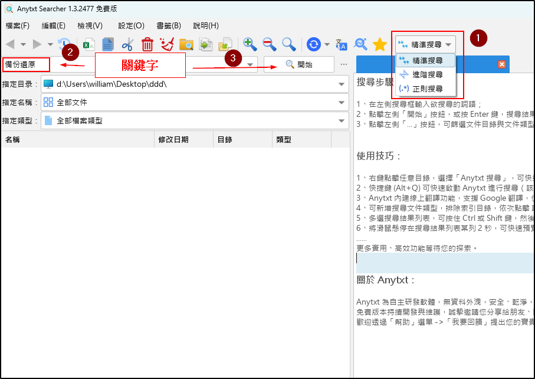Screen dimensions: 535x379
Task: Click the zoom out magnifier icon
Action: 269,44
